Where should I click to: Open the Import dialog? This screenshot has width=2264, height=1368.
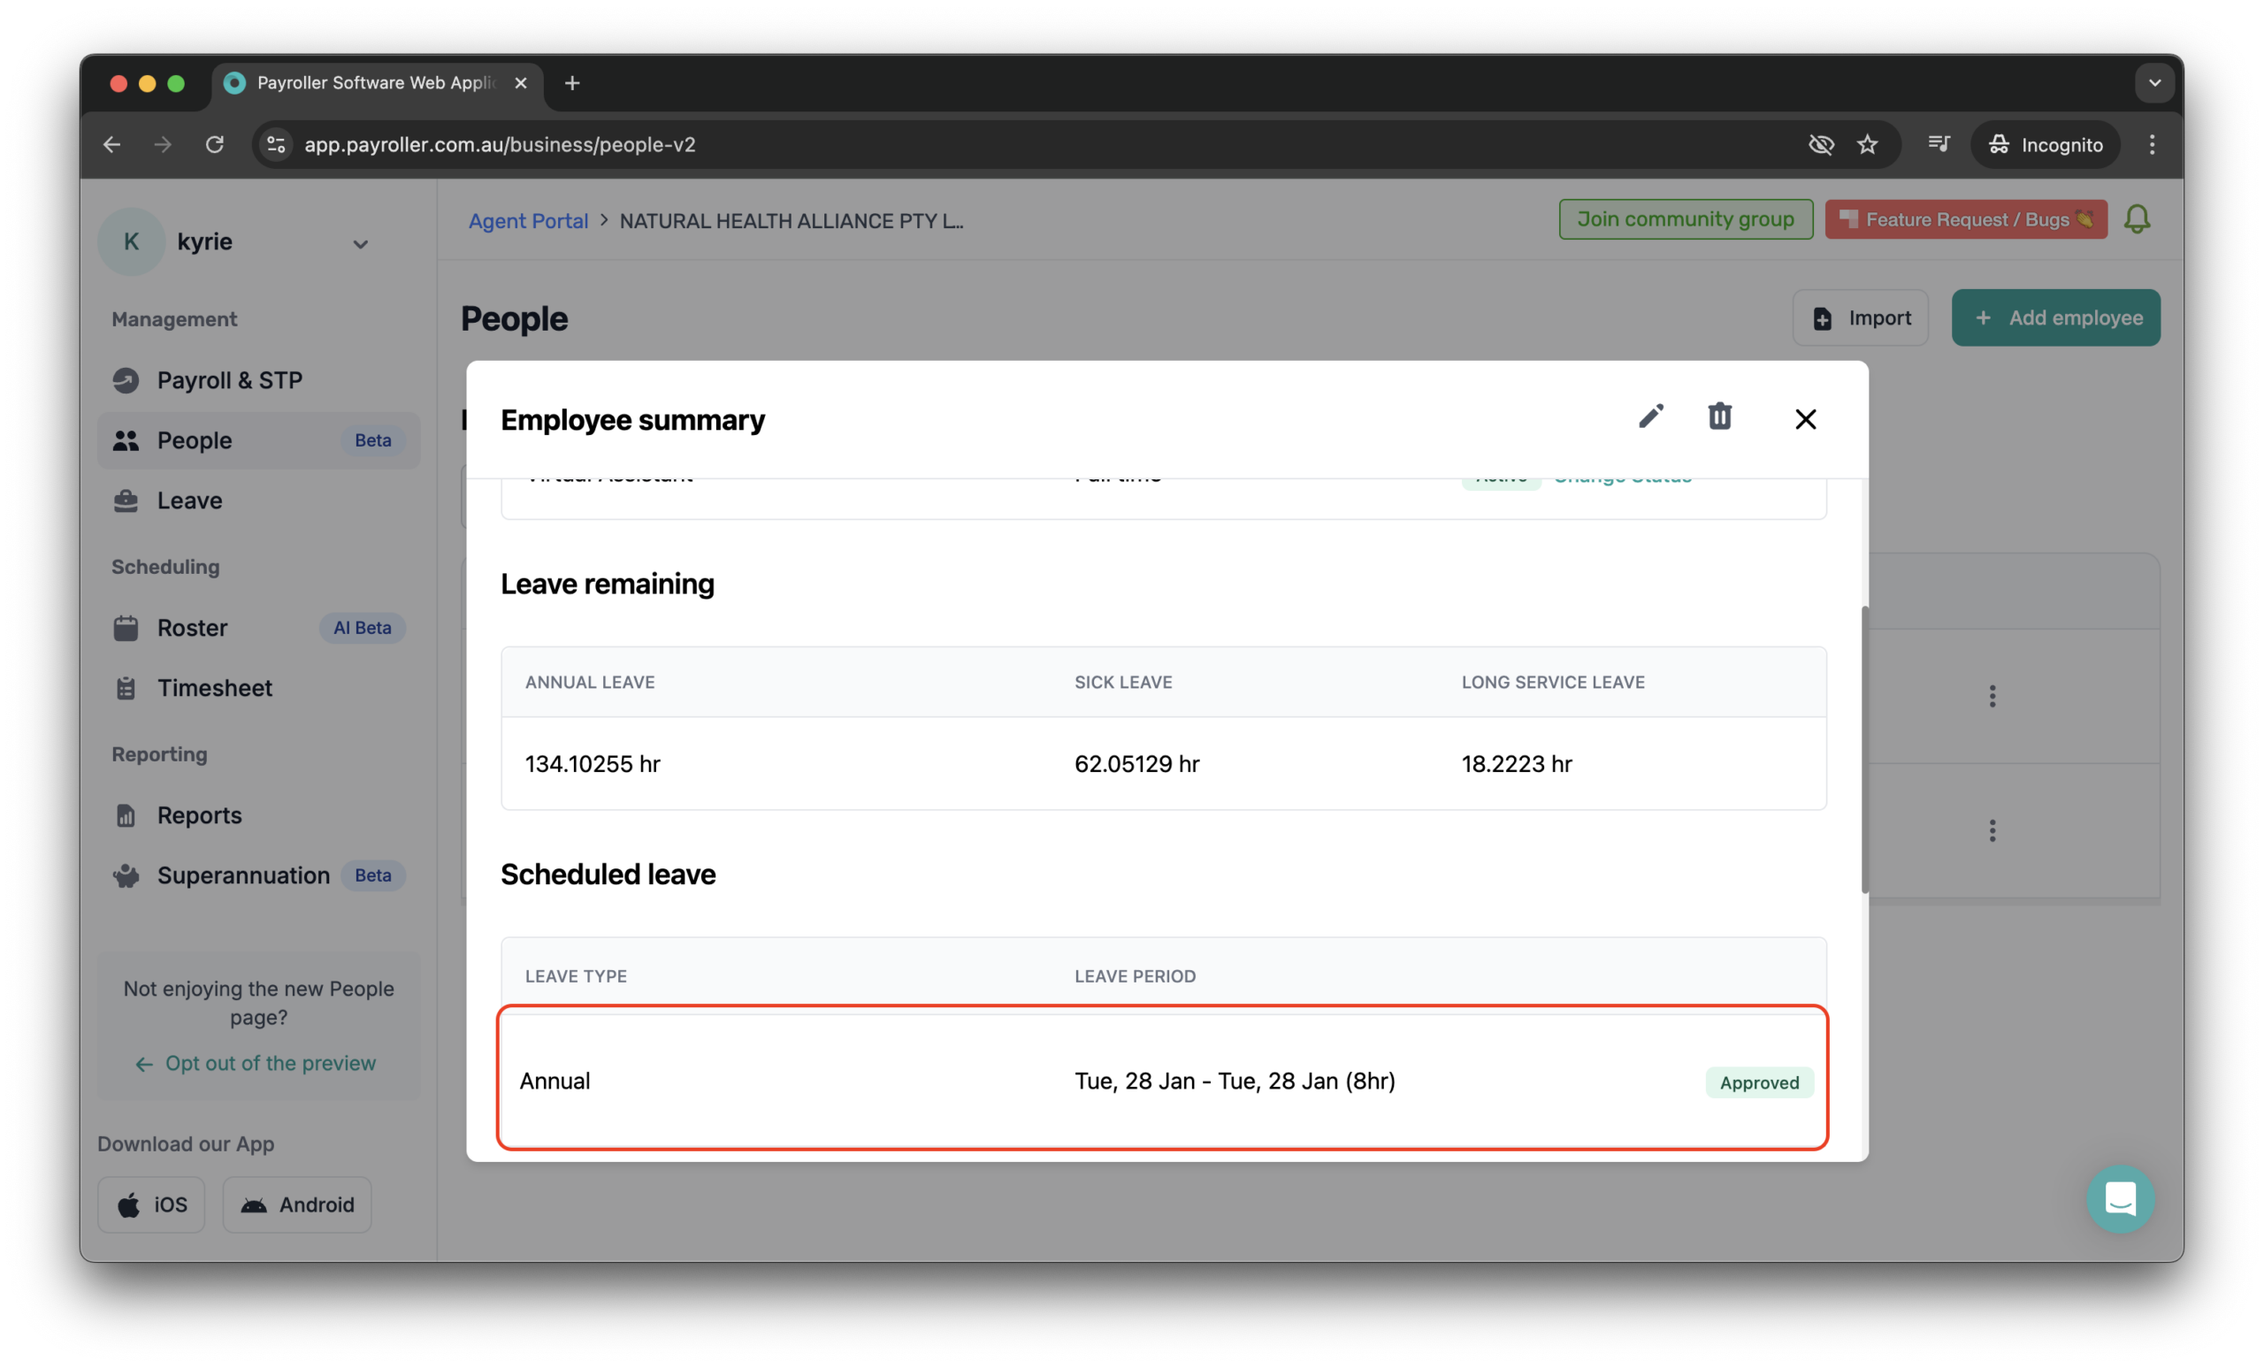pos(1861,317)
